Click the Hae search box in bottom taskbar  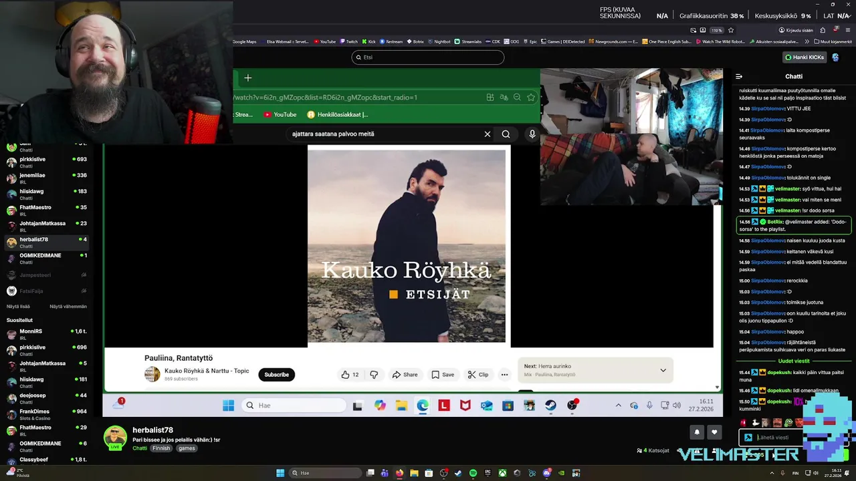324,473
